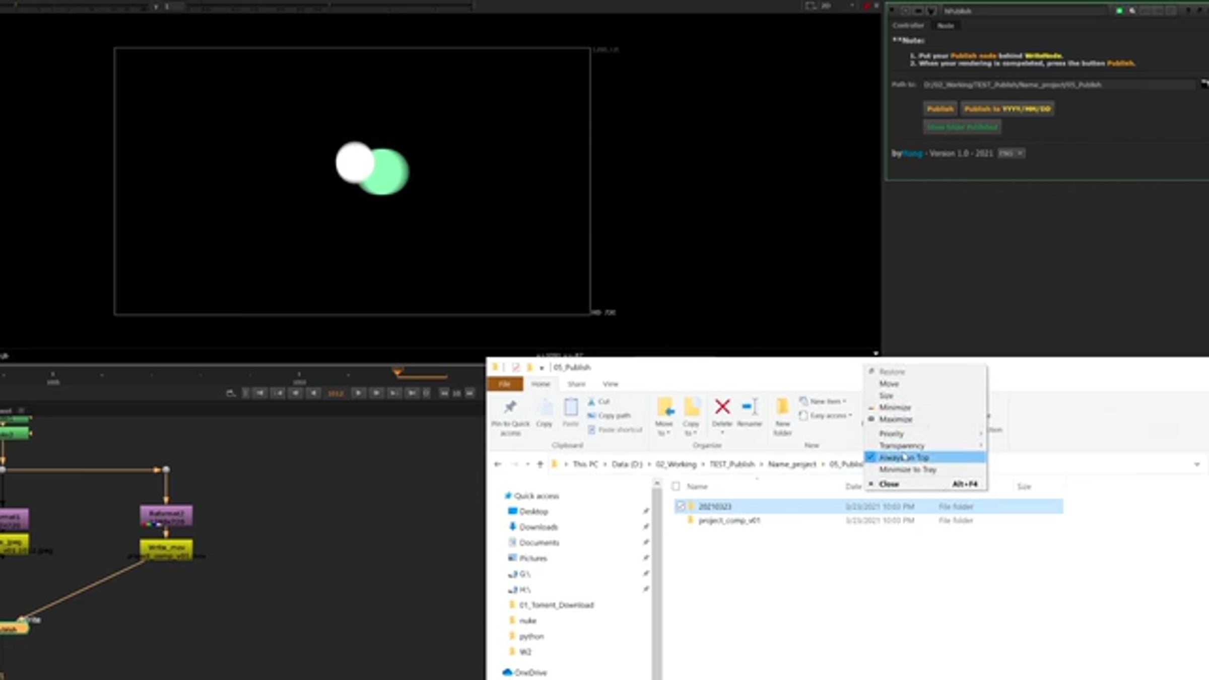Click Copy path in the Clipboard group
Viewport: 1209px width, 680px height.
pyautogui.click(x=609, y=416)
